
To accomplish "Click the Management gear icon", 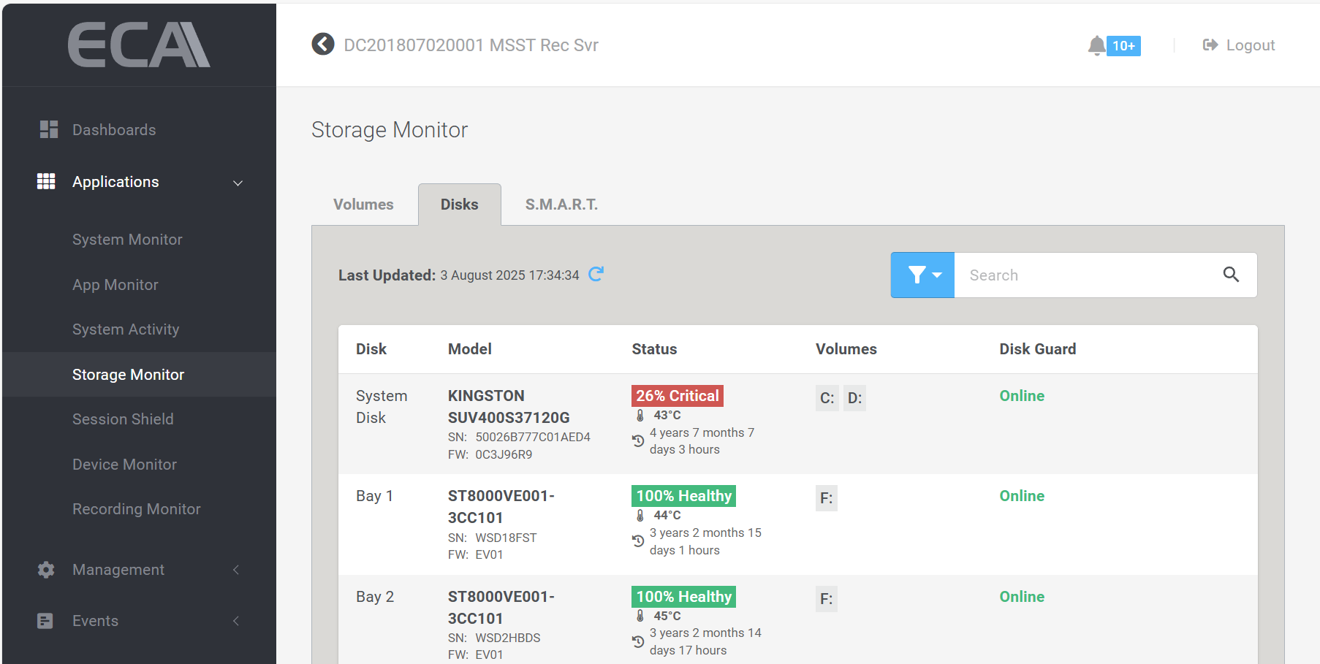I will pos(46,570).
